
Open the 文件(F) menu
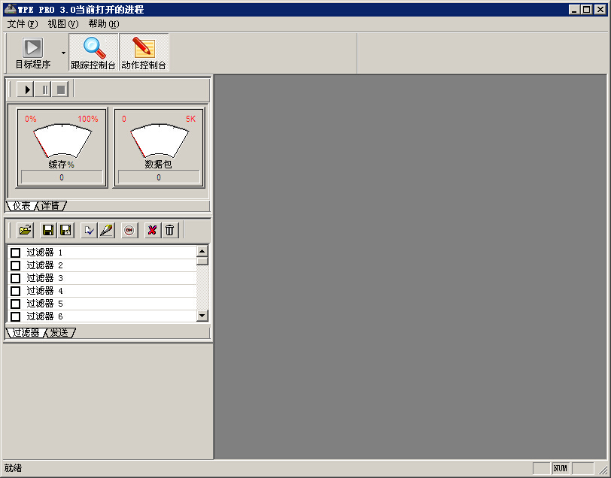23,24
